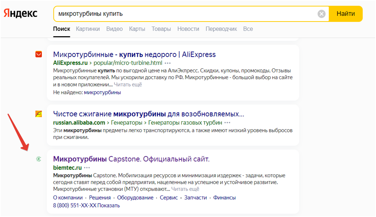Go to the Карты tab
Screen dimensions: 376x217
(x=137, y=29)
